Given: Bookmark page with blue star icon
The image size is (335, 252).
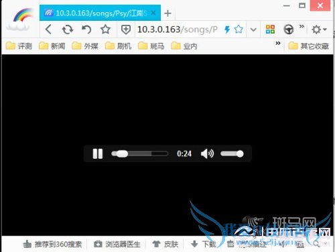Looking at the screenshot, I should 239,29.
